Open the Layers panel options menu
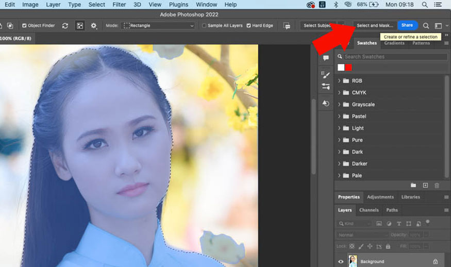 [446, 210]
